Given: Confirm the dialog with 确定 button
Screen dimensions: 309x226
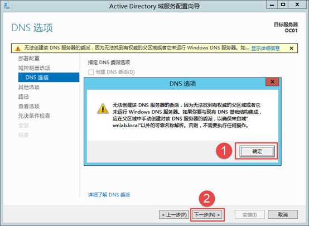Looking at the screenshot, I should coord(257,151).
